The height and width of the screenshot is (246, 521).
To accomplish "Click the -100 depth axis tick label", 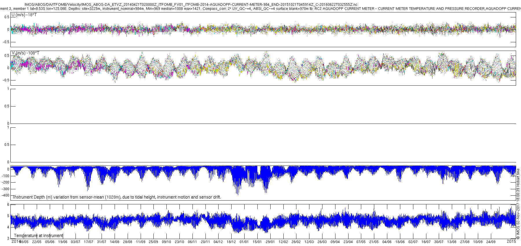I will 5,176.
